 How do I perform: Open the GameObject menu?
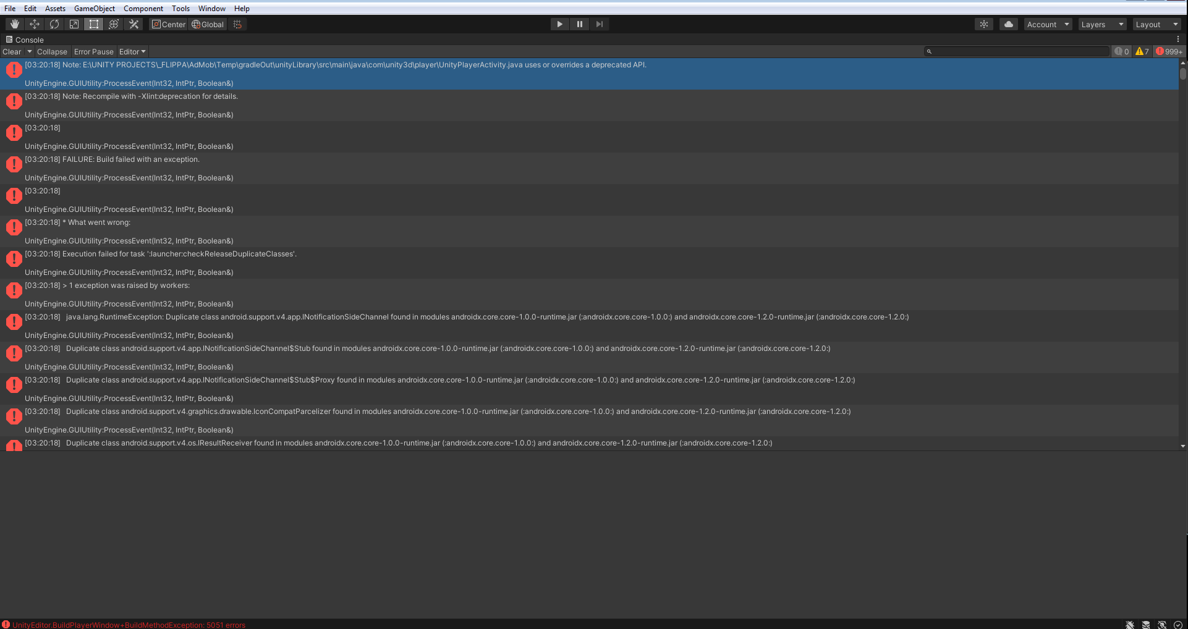(94, 8)
